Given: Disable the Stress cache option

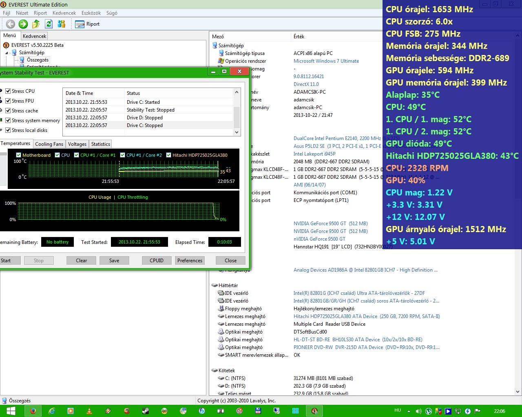Looking at the screenshot, I should point(8,111).
